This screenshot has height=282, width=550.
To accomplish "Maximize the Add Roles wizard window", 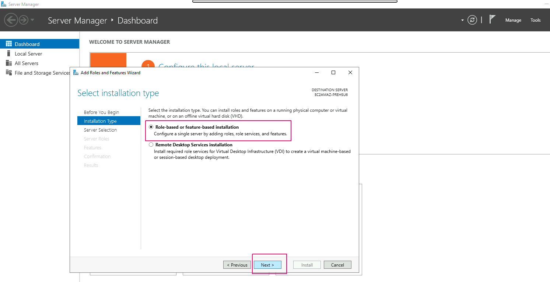I will pos(333,73).
